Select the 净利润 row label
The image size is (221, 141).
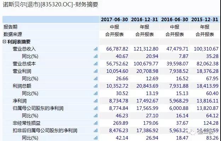pos(19,101)
